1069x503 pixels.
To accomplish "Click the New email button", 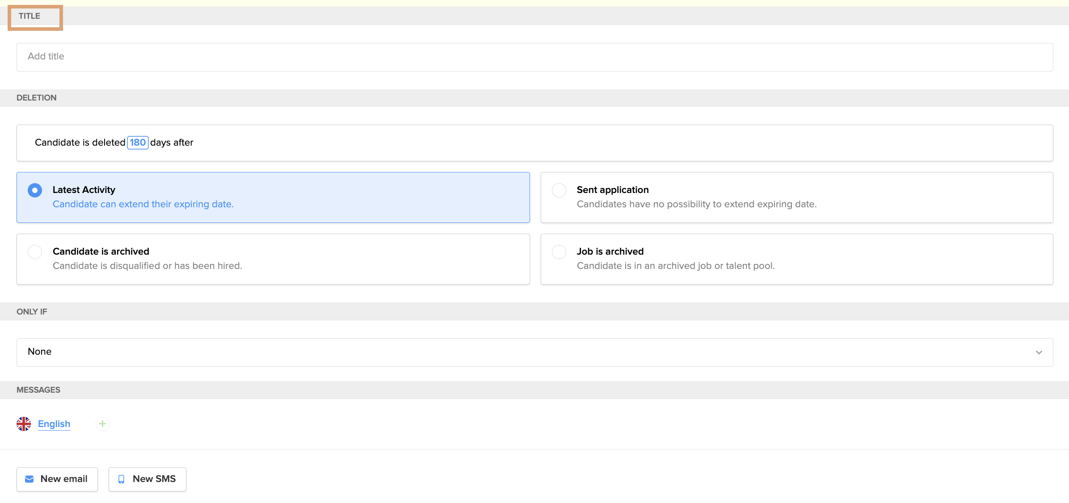I will (57, 479).
